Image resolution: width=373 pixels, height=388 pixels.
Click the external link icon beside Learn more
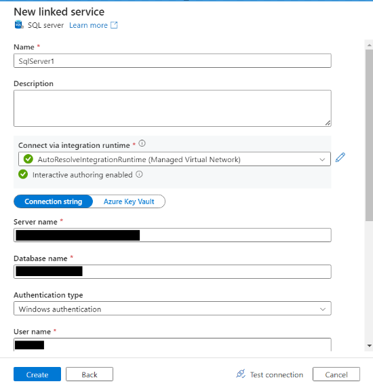[x=114, y=25]
